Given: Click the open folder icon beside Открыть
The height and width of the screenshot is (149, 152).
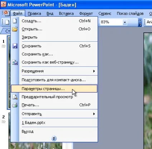Looking at the screenshot, I should (x=15, y=29).
